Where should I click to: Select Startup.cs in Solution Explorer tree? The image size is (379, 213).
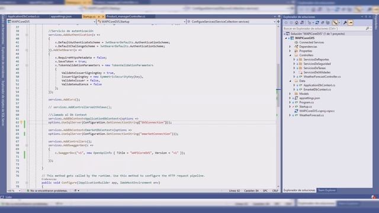click(306, 106)
